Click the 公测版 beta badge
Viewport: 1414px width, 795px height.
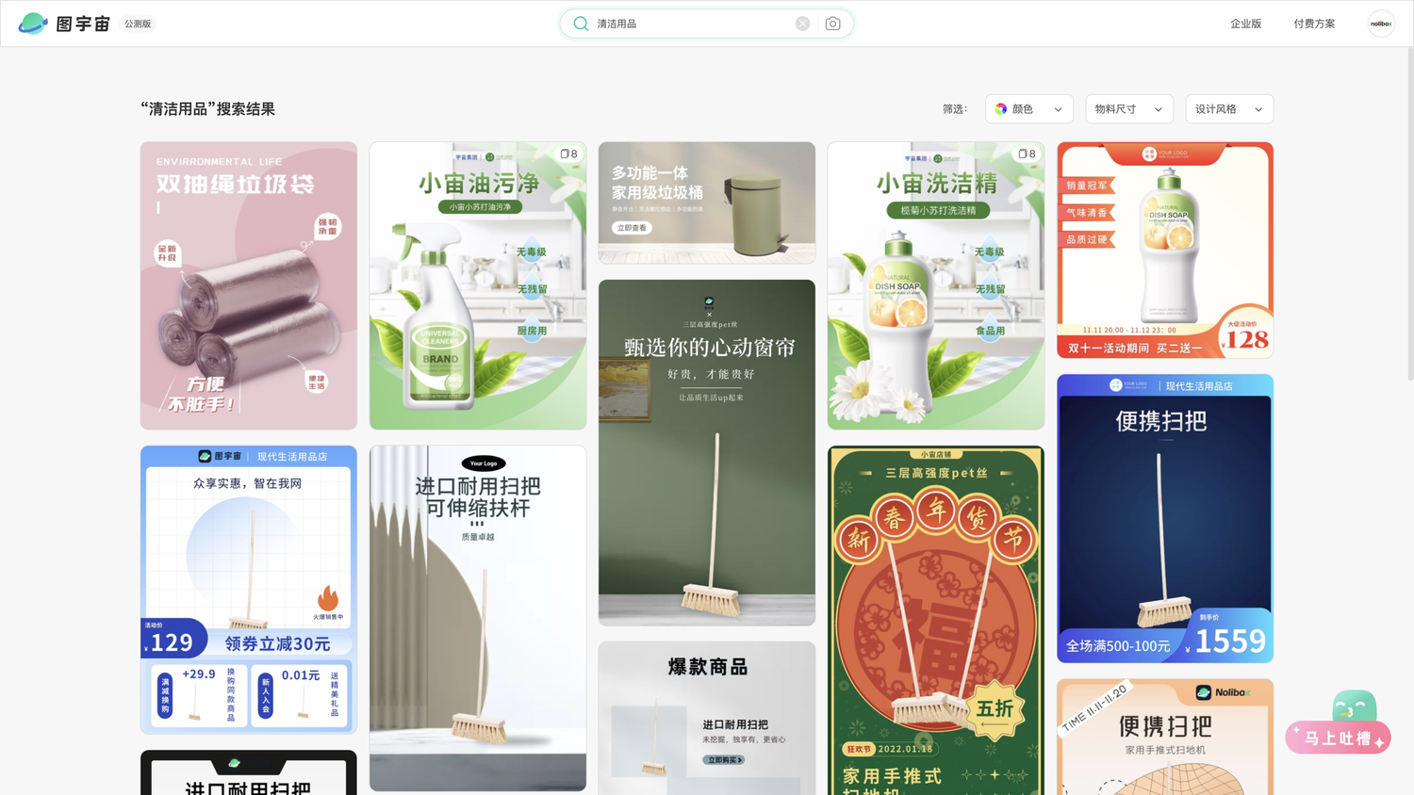pos(138,24)
